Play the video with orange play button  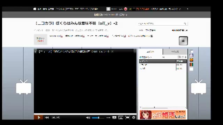coord(38,117)
